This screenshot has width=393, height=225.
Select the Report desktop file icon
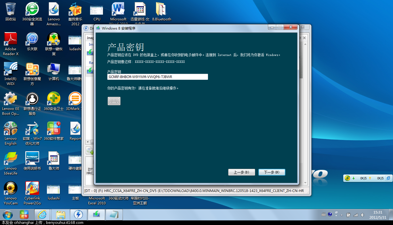[75, 131]
